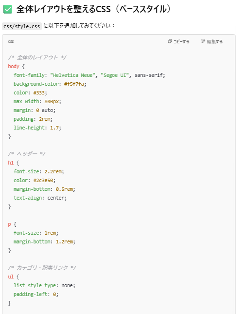This screenshot has width=236, height=314.
Task: Click the font-family property name
Action: coord(29,75)
